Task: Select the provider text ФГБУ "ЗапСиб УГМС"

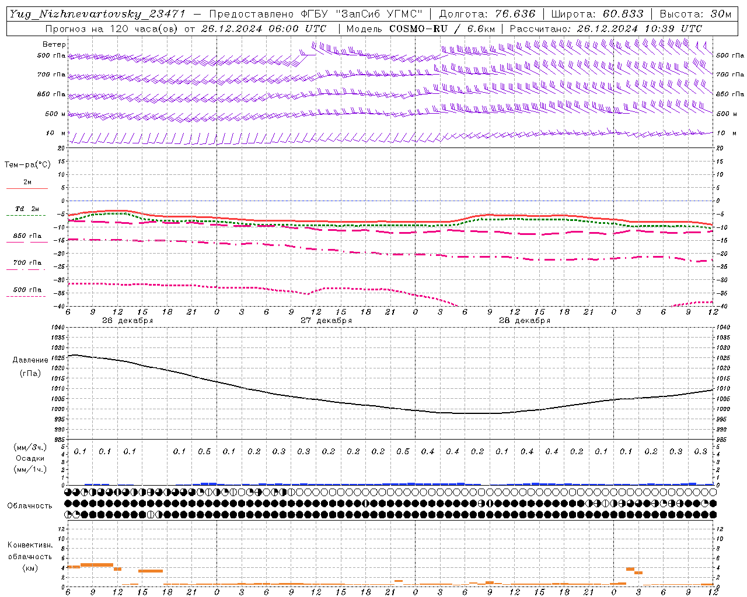Action: (361, 14)
